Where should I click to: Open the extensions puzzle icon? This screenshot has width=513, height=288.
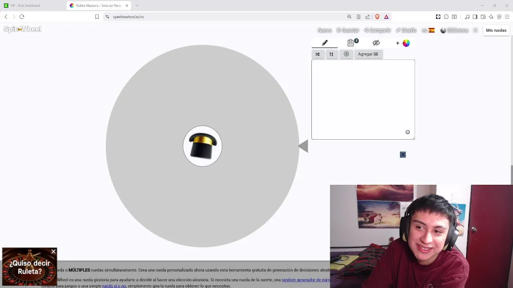tap(446, 17)
